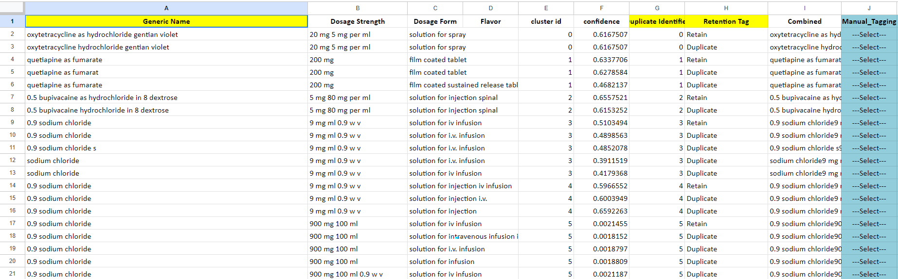898x279 pixels.
Task: Click the Dosage Strength header cell
Action: [358, 21]
